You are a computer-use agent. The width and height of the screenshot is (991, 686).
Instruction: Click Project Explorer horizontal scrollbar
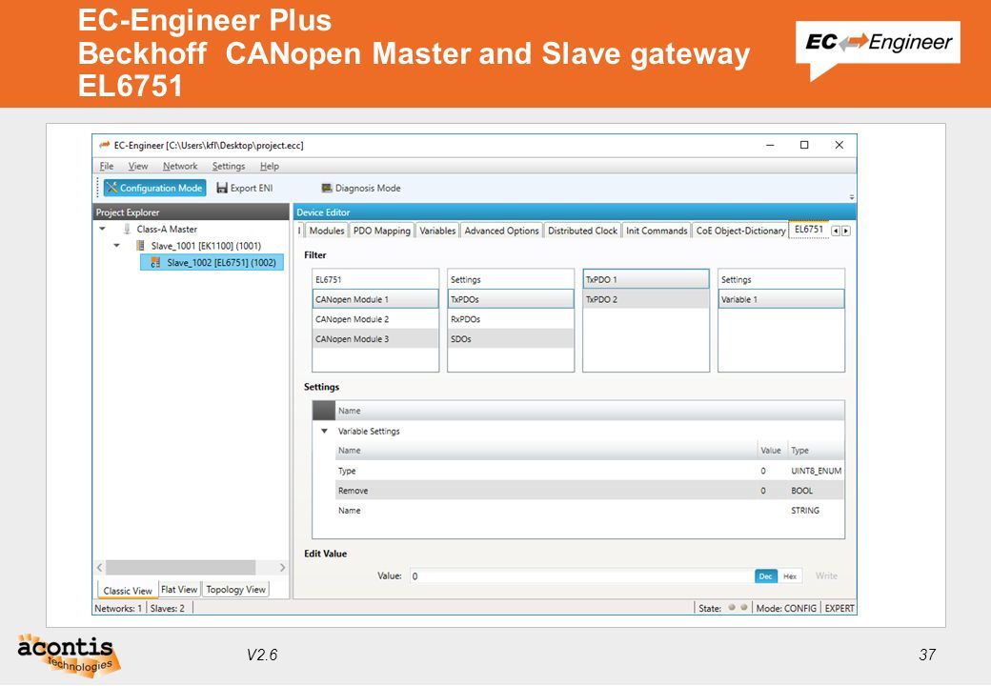point(181,567)
